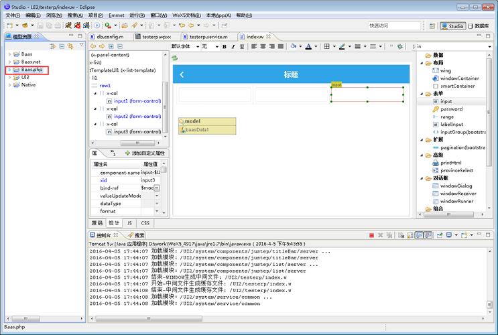
Task: Click the Run toolbar icon
Action: click(x=97, y=25)
